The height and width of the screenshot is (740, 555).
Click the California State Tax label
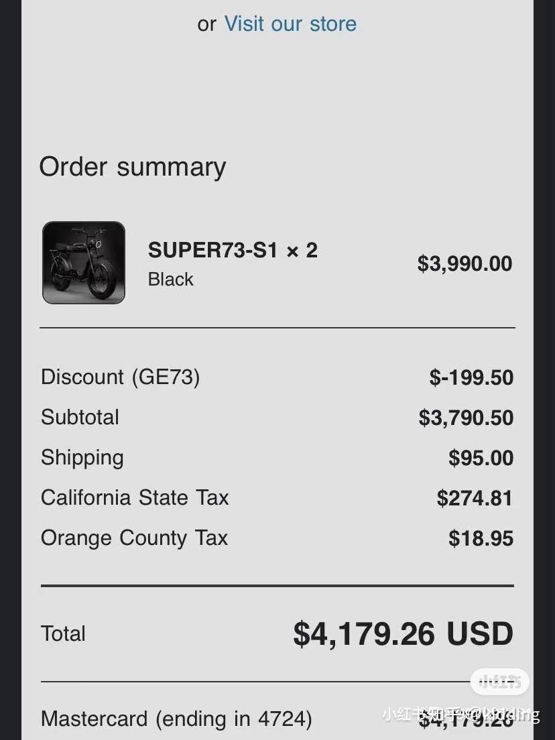click(x=135, y=497)
